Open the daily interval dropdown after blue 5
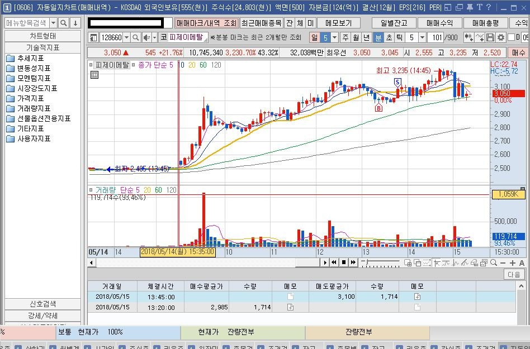Screen dimensions: 530x349 pos(334,37)
